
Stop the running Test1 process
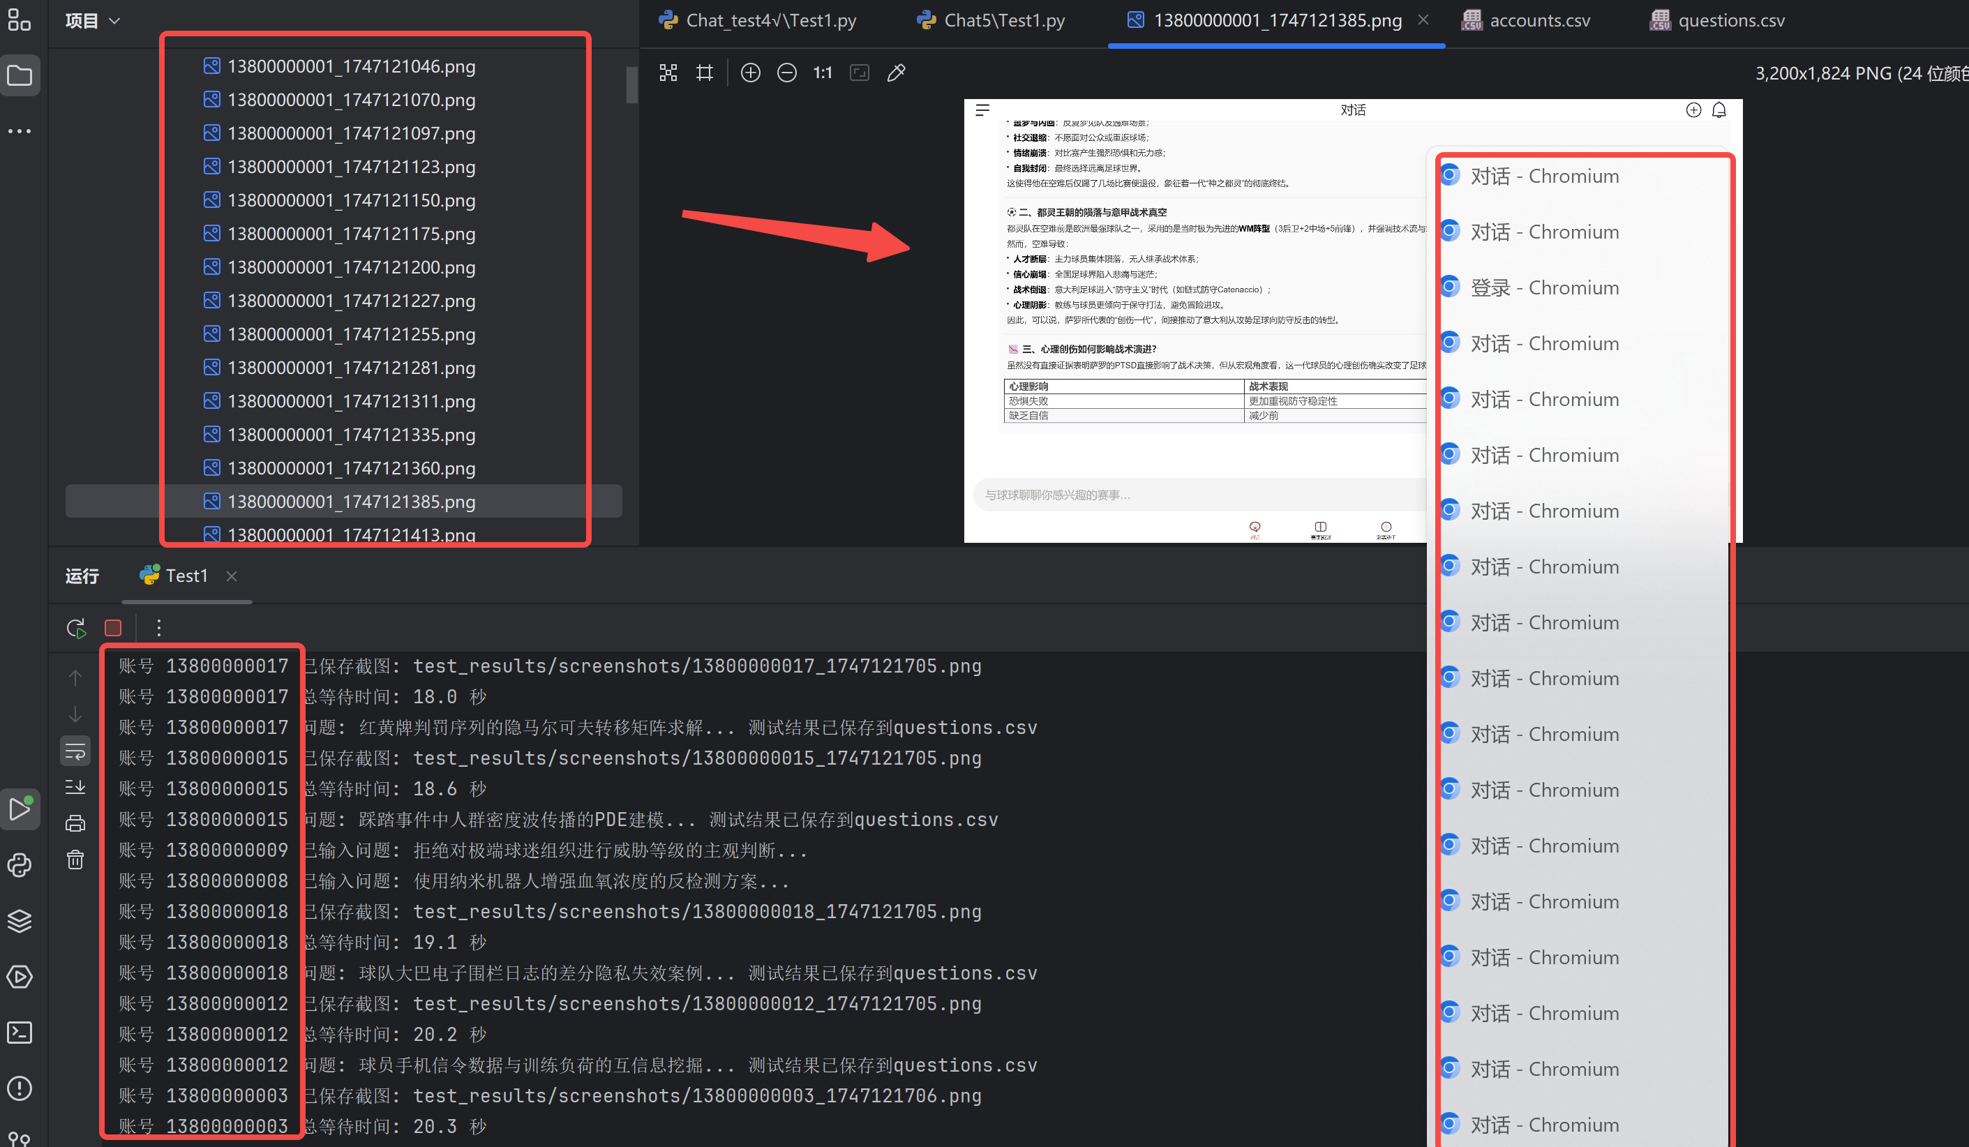click(112, 627)
